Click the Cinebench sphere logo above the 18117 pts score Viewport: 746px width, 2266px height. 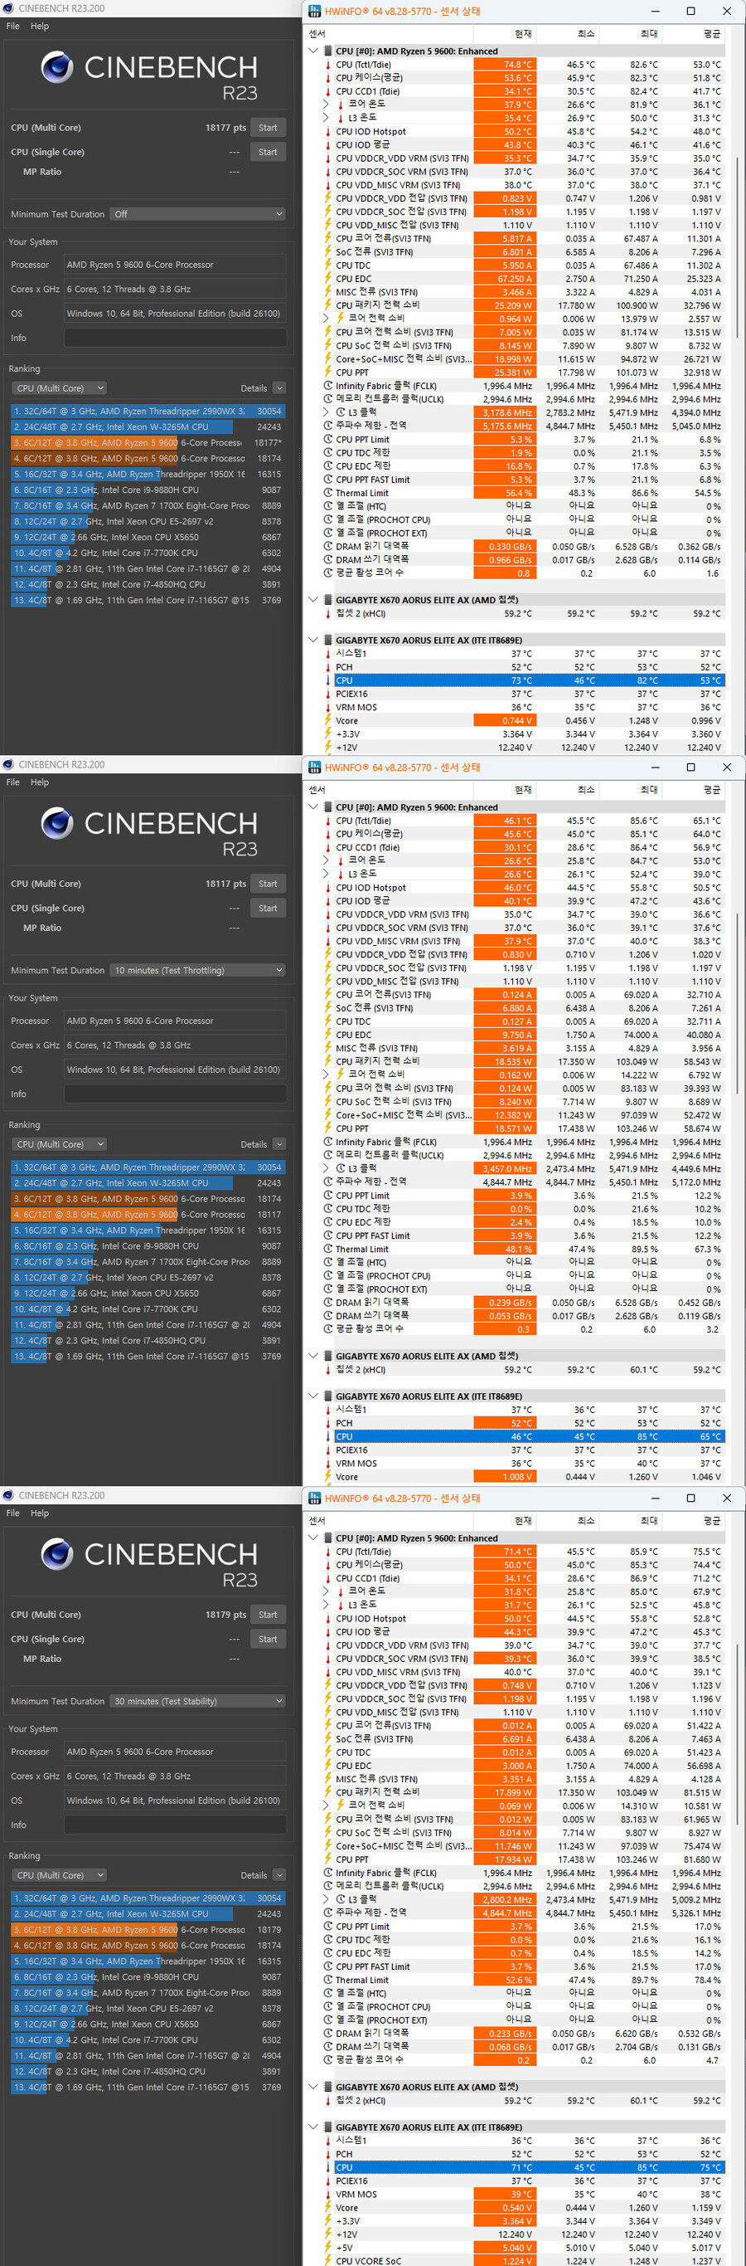click(57, 823)
